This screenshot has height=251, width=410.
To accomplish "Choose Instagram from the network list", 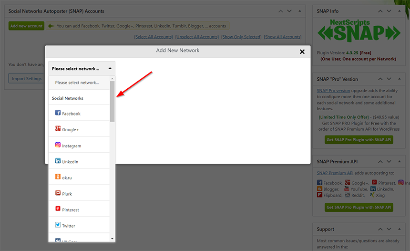I will [79, 145].
